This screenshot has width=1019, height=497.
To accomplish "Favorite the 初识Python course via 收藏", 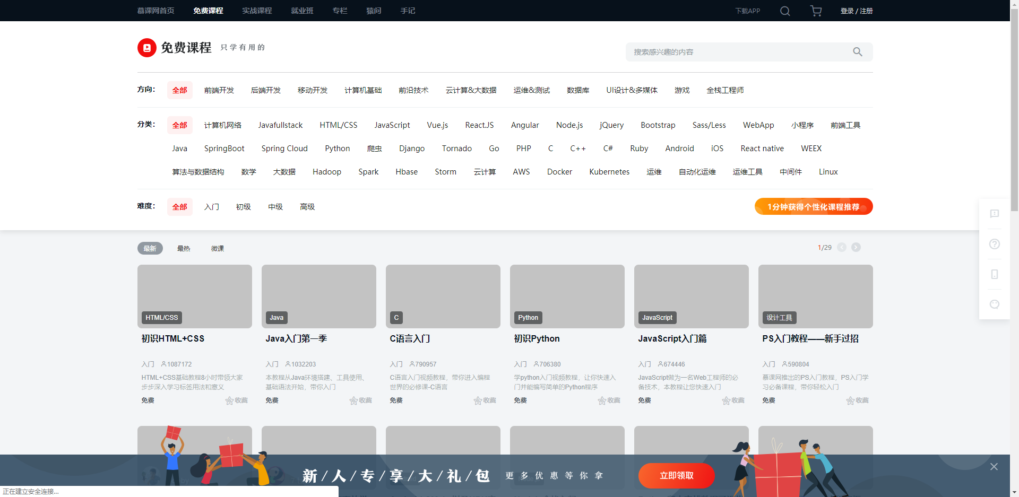I will (x=609, y=400).
